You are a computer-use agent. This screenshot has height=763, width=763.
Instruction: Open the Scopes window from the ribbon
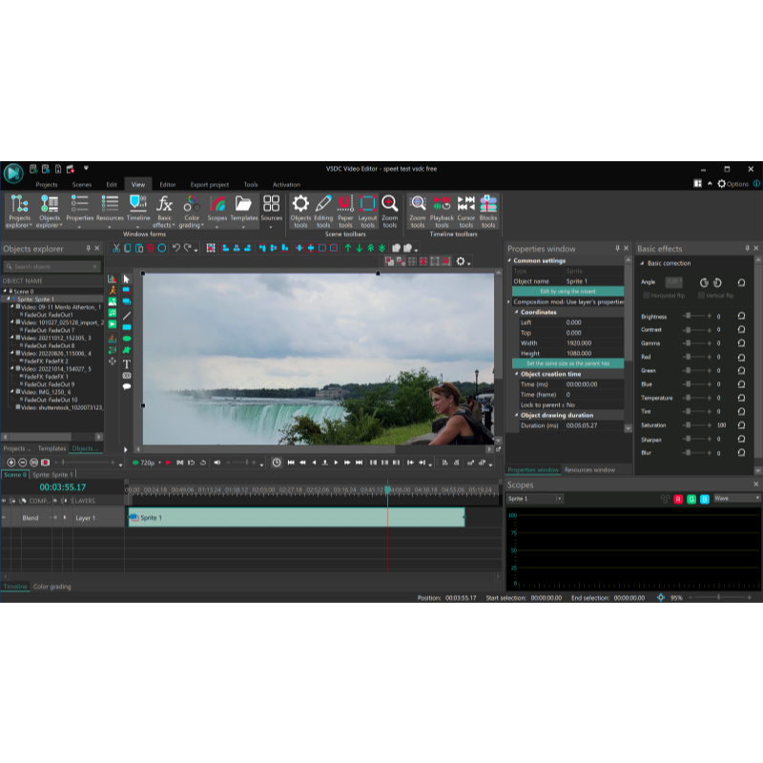tap(217, 208)
